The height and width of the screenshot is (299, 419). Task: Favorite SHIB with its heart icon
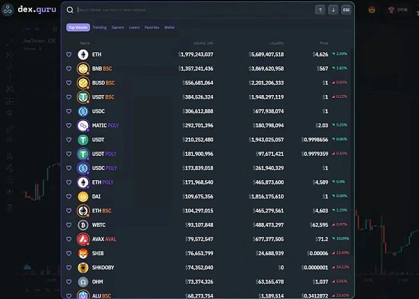point(69,254)
